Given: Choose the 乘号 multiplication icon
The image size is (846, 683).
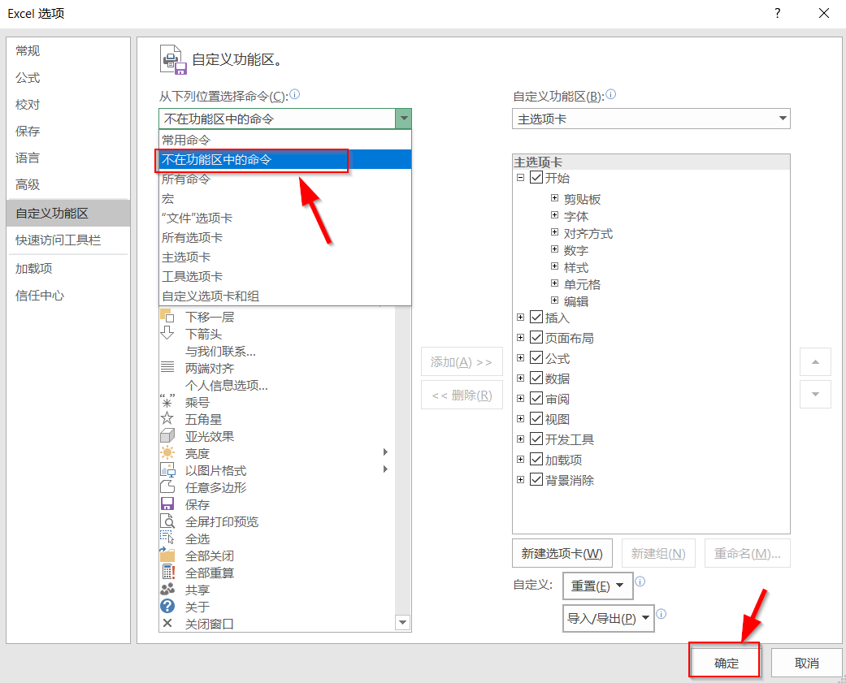Looking at the screenshot, I should 167,402.
